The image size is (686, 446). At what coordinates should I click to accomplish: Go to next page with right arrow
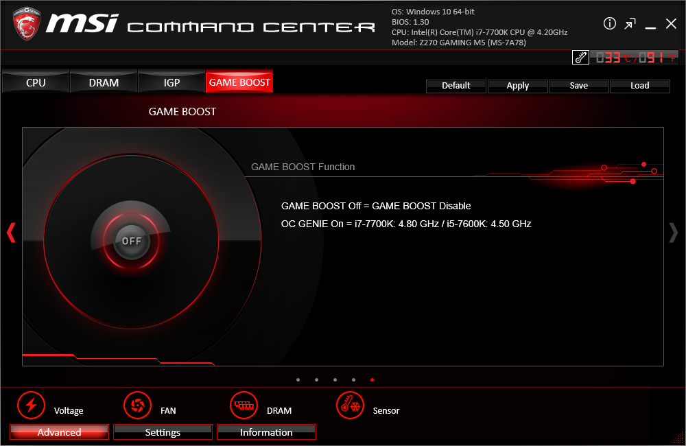click(x=674, y=233)
